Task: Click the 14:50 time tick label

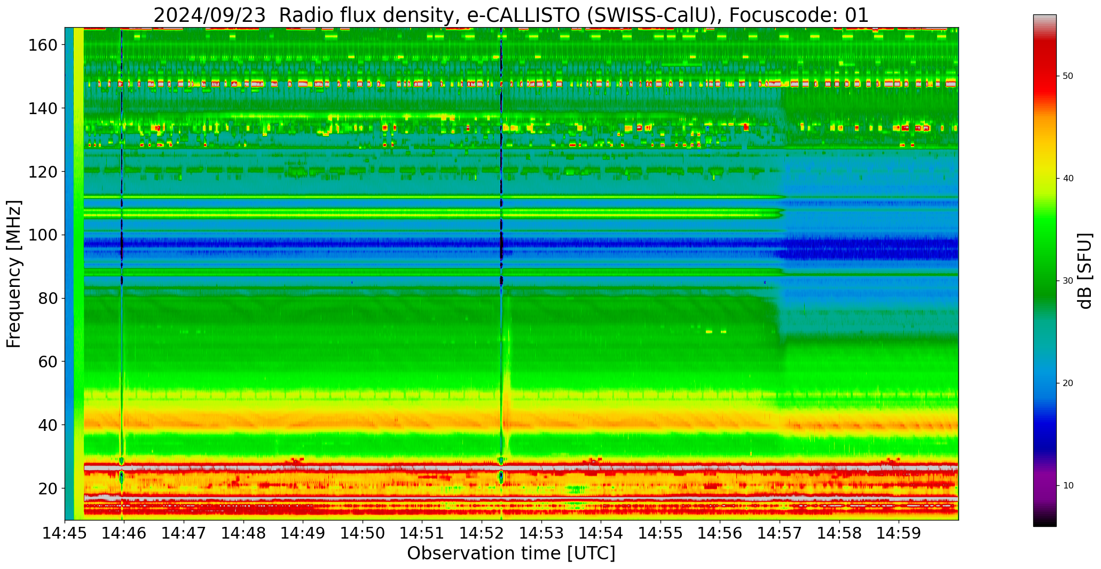Action: (x=363, y=533)
